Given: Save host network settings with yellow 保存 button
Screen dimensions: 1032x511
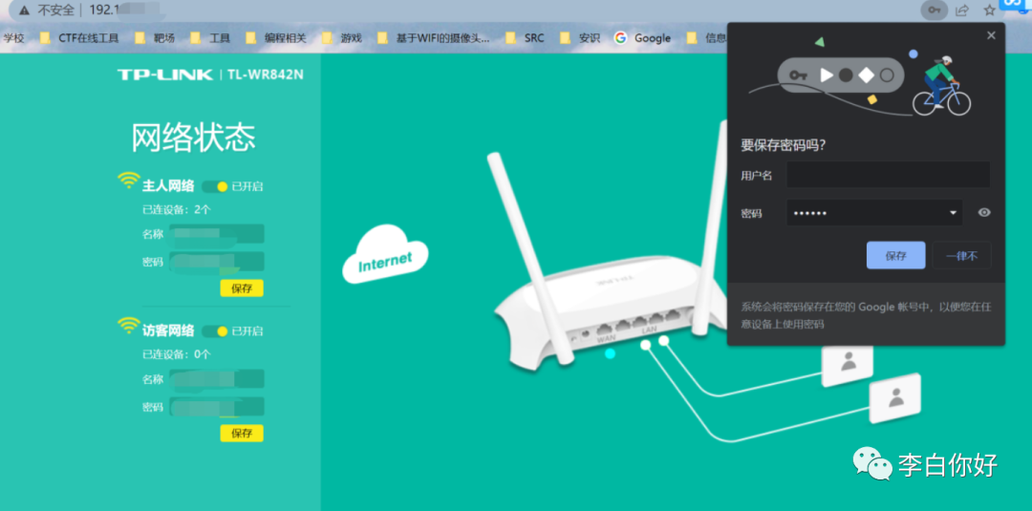Looking at the screenshot, I should pyautogui.click(x=242, y=288).
